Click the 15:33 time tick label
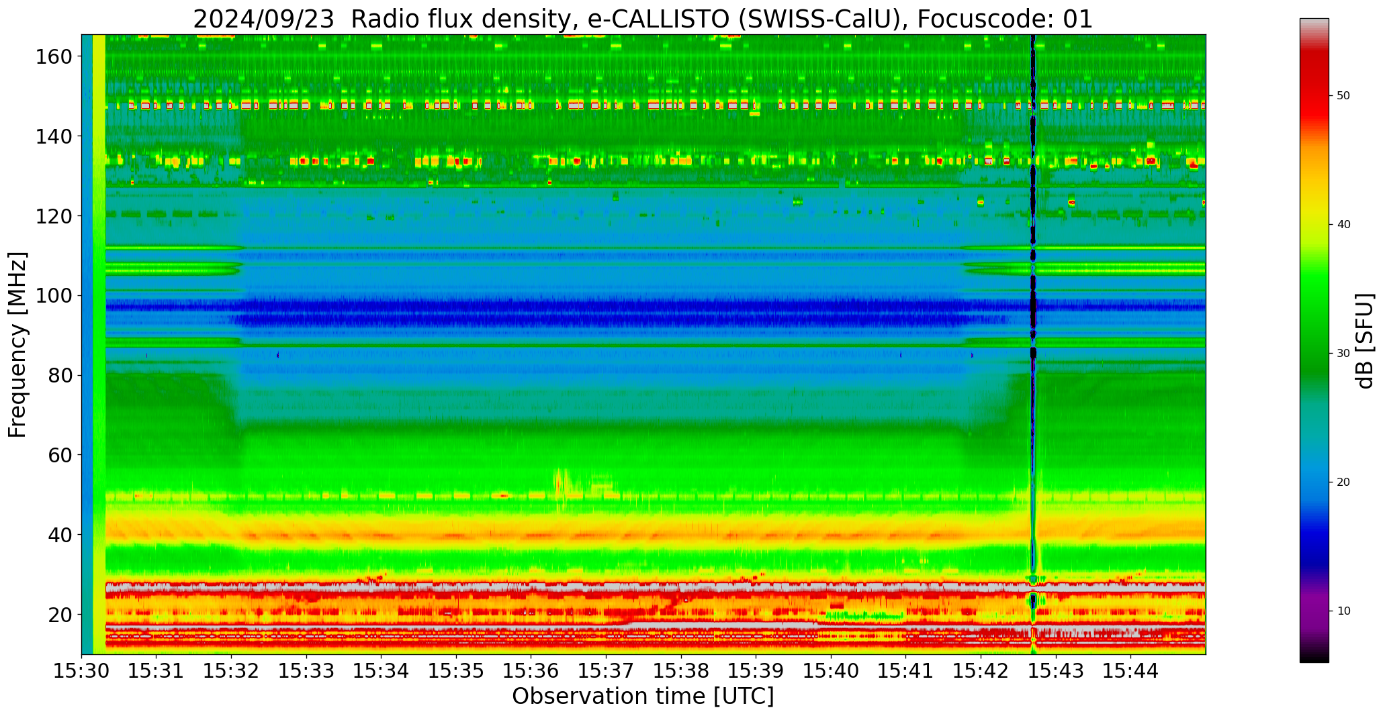1385x716 pixels. pos(306,670)
